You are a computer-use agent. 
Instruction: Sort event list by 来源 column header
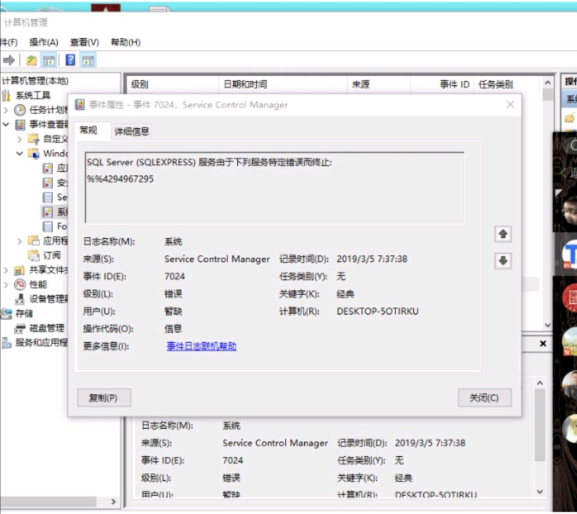(379, 84)
